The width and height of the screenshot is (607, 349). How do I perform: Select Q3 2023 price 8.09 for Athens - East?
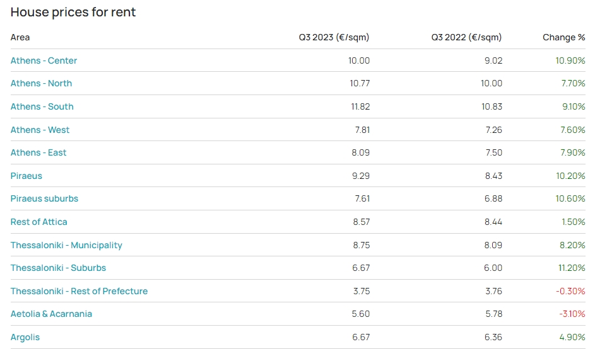(361, 152)
